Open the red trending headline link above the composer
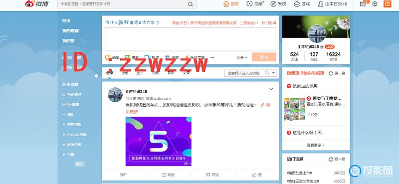This screenshot has width=399, height=184. pyautogui.click(x=215, y=23)
